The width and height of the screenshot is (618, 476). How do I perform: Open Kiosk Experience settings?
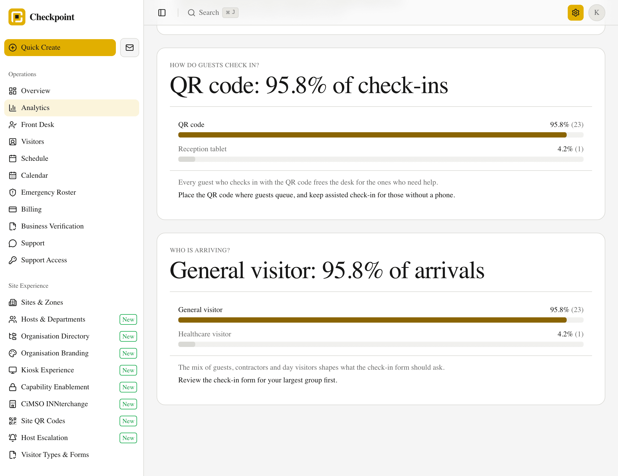point(72,370)
